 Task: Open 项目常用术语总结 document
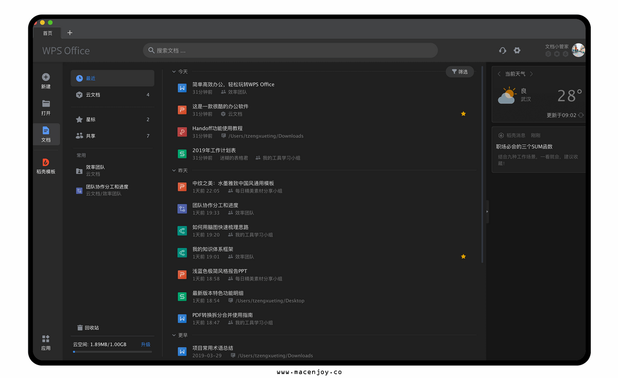[x=213, y=348]
